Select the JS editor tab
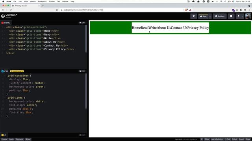This screenshot has height=141, width=252. (4, 135)
